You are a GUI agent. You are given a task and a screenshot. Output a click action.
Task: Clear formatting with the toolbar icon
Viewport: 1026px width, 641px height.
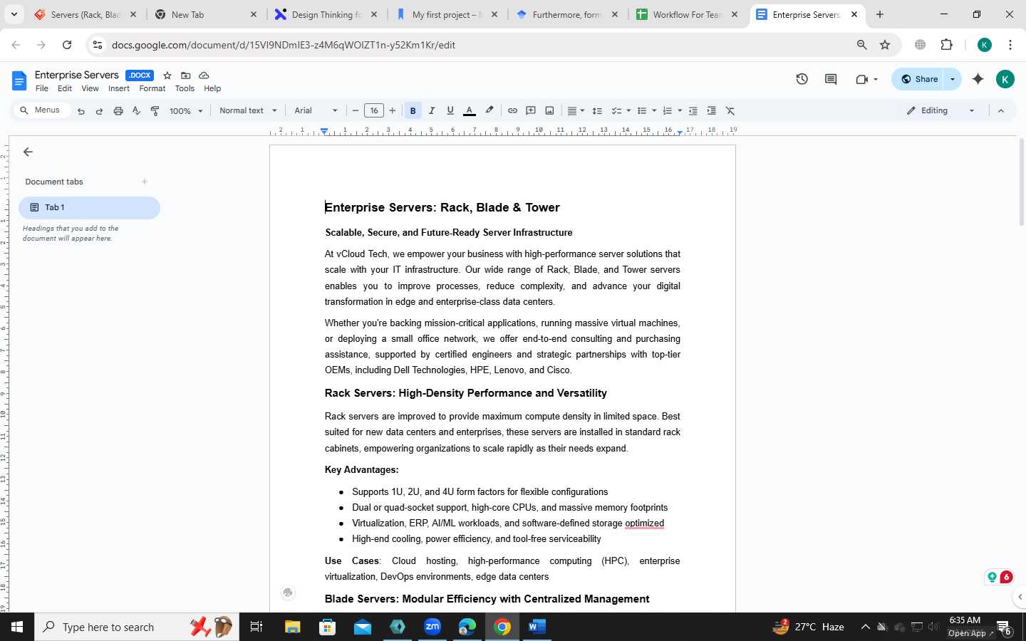point(730,110)
